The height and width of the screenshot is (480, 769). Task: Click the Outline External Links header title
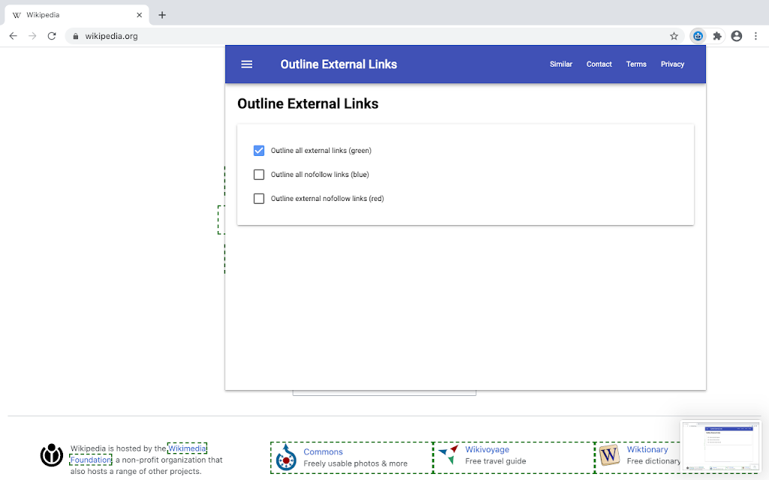coord(339,64)
